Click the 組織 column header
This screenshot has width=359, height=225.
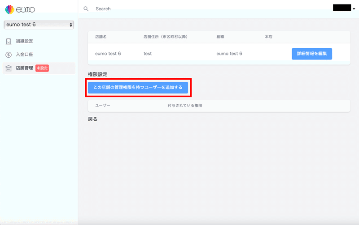[220, 37]
